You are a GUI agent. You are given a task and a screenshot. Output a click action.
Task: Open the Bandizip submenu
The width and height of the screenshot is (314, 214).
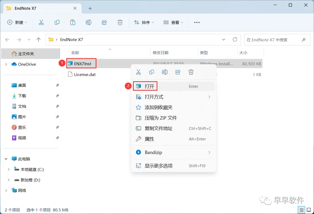pos(173,152)
